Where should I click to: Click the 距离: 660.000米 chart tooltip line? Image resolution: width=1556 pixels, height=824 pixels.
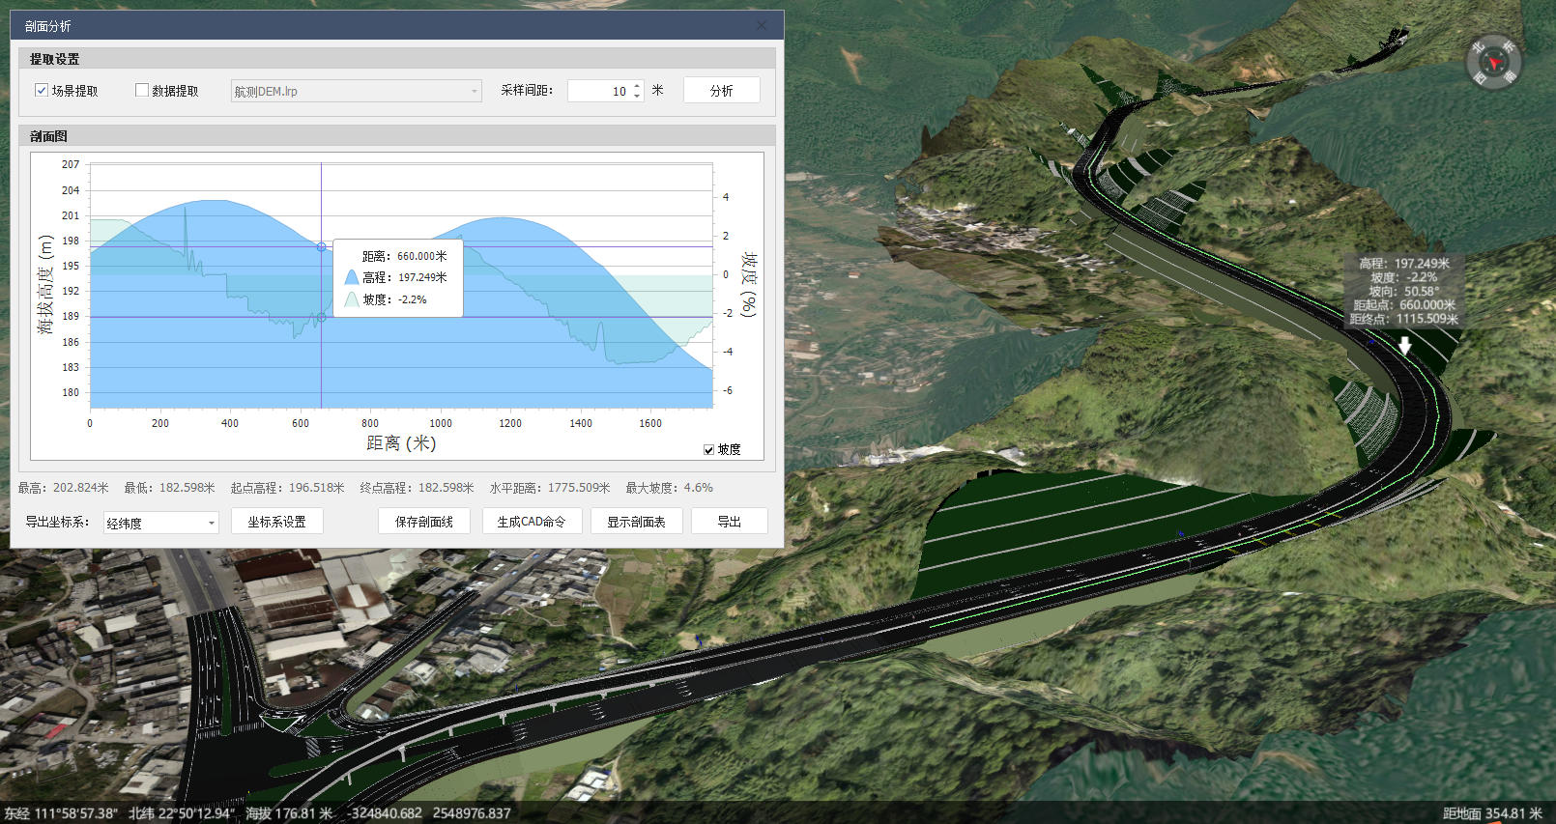click(x=405, y=256)
